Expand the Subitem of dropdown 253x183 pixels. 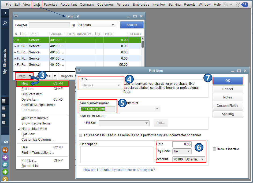[157, 109]
